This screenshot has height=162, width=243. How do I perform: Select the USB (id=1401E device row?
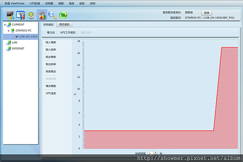pyautogui.click(x=21, y=37)
